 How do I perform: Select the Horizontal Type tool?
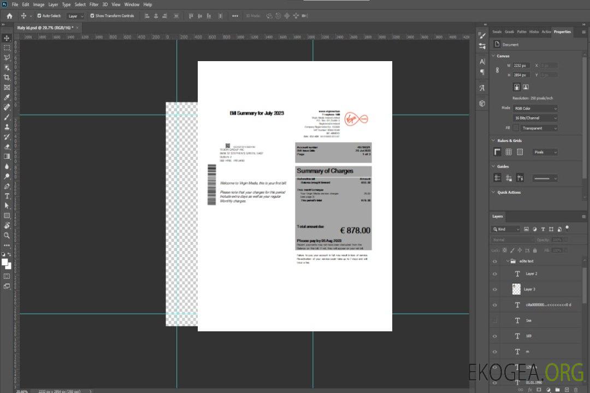7,196
